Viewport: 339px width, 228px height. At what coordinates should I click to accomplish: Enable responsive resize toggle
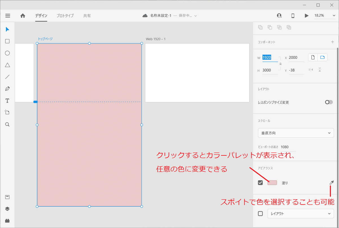(x=329, y=102)
